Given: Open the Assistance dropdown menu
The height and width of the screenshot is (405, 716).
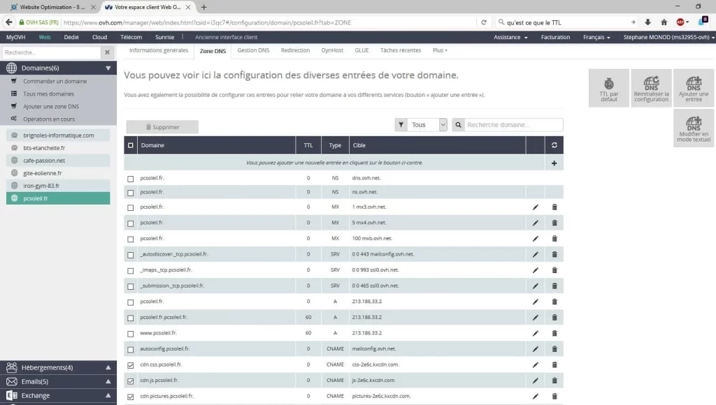Looking at the screenshot, I should point(510,37).
